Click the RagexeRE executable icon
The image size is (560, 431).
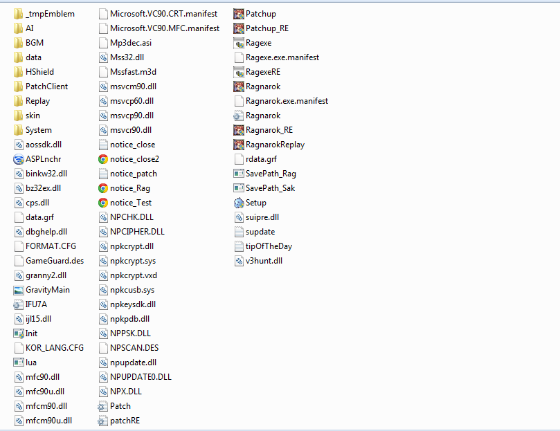click(x=239, y=72)
